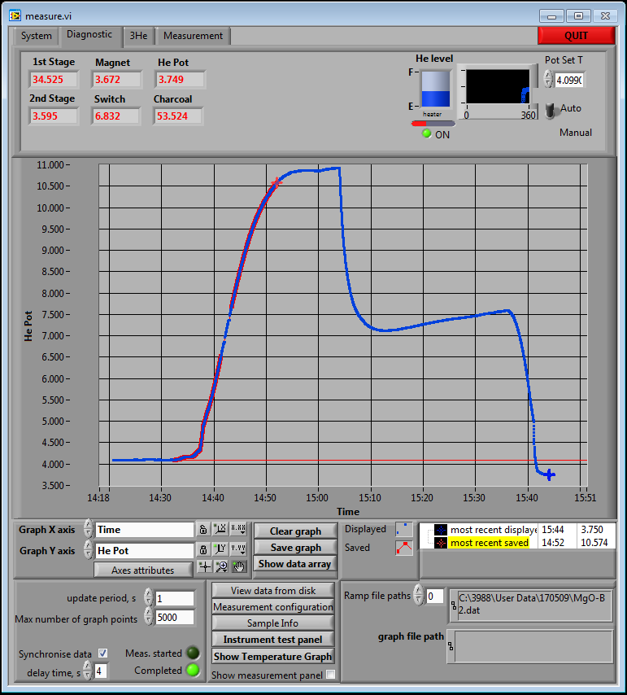
Task: Click the Saved plot style sample
Action: coord(404,548)
